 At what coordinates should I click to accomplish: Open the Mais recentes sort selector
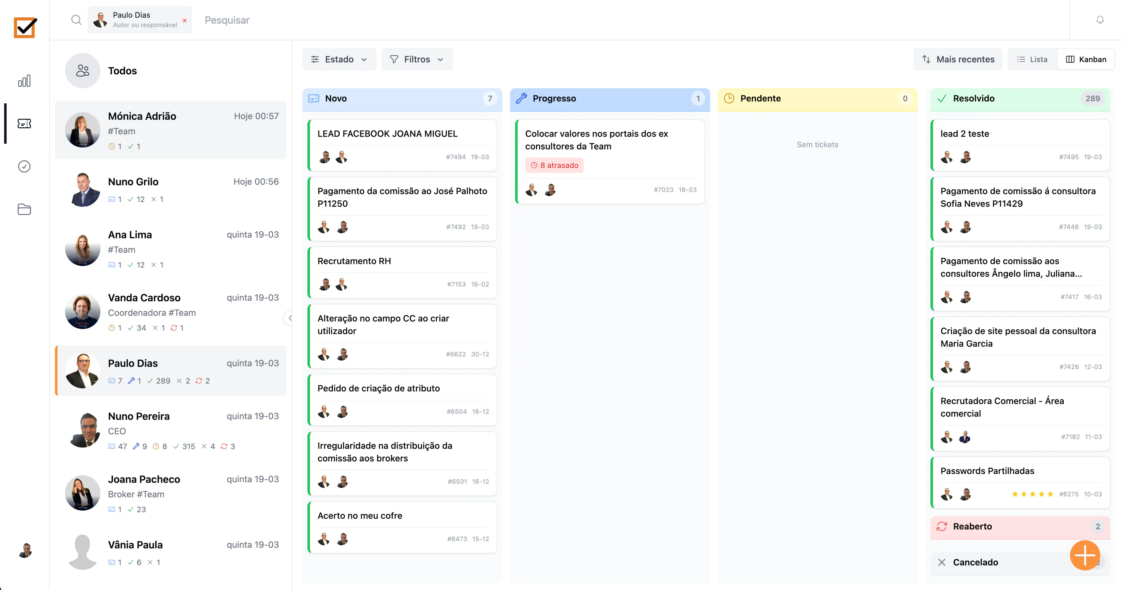pos(958,59)
